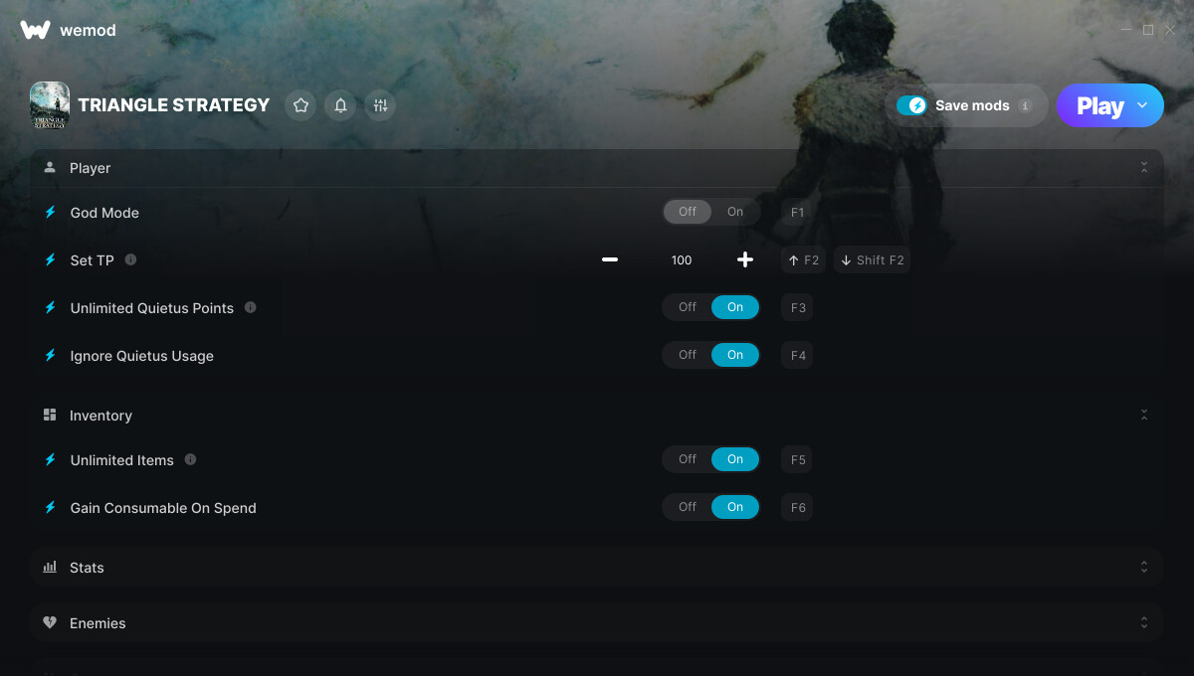This screenshot has height=676, width=1194.
Task: Show info icon beside Unlimited Items
Action: point(190,459)
